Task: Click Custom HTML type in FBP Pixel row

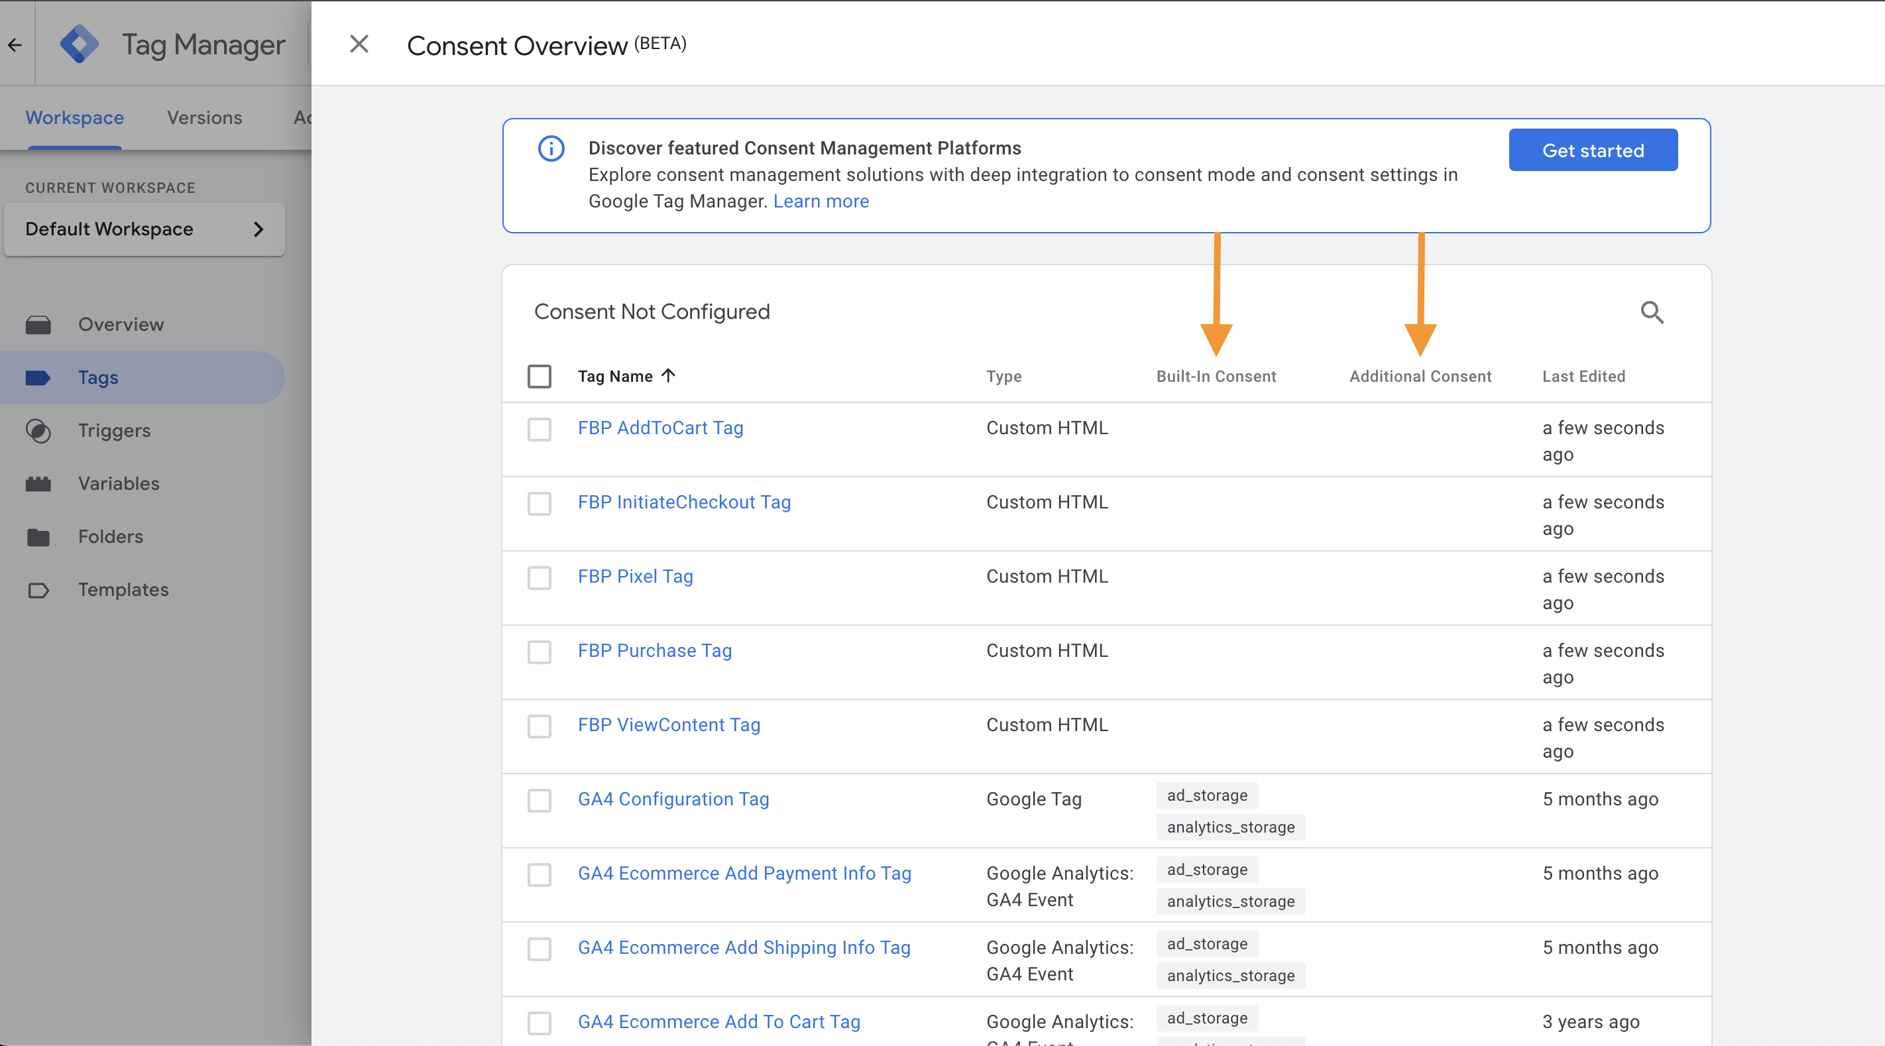Action: 1047,577
